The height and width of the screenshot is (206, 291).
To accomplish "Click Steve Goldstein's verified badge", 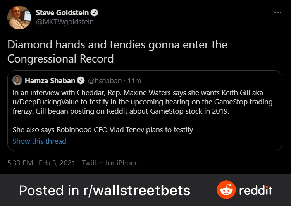I will tap(95, 13).
